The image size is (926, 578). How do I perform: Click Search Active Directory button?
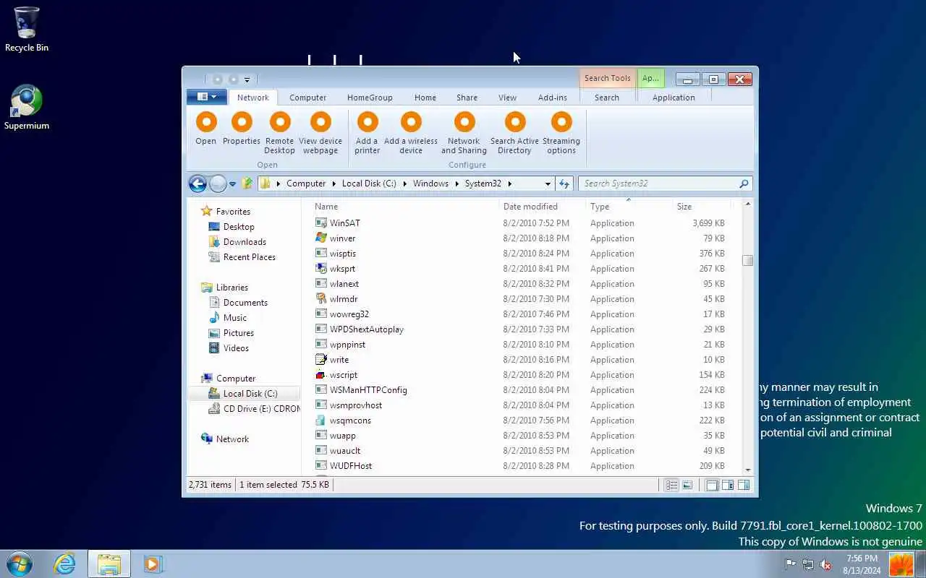pyautogui.click(x=514, y=133)
